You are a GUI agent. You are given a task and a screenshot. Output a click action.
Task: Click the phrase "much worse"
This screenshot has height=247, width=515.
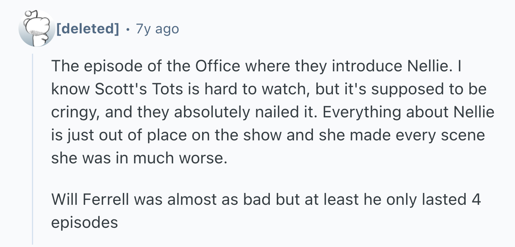[178, 158]
